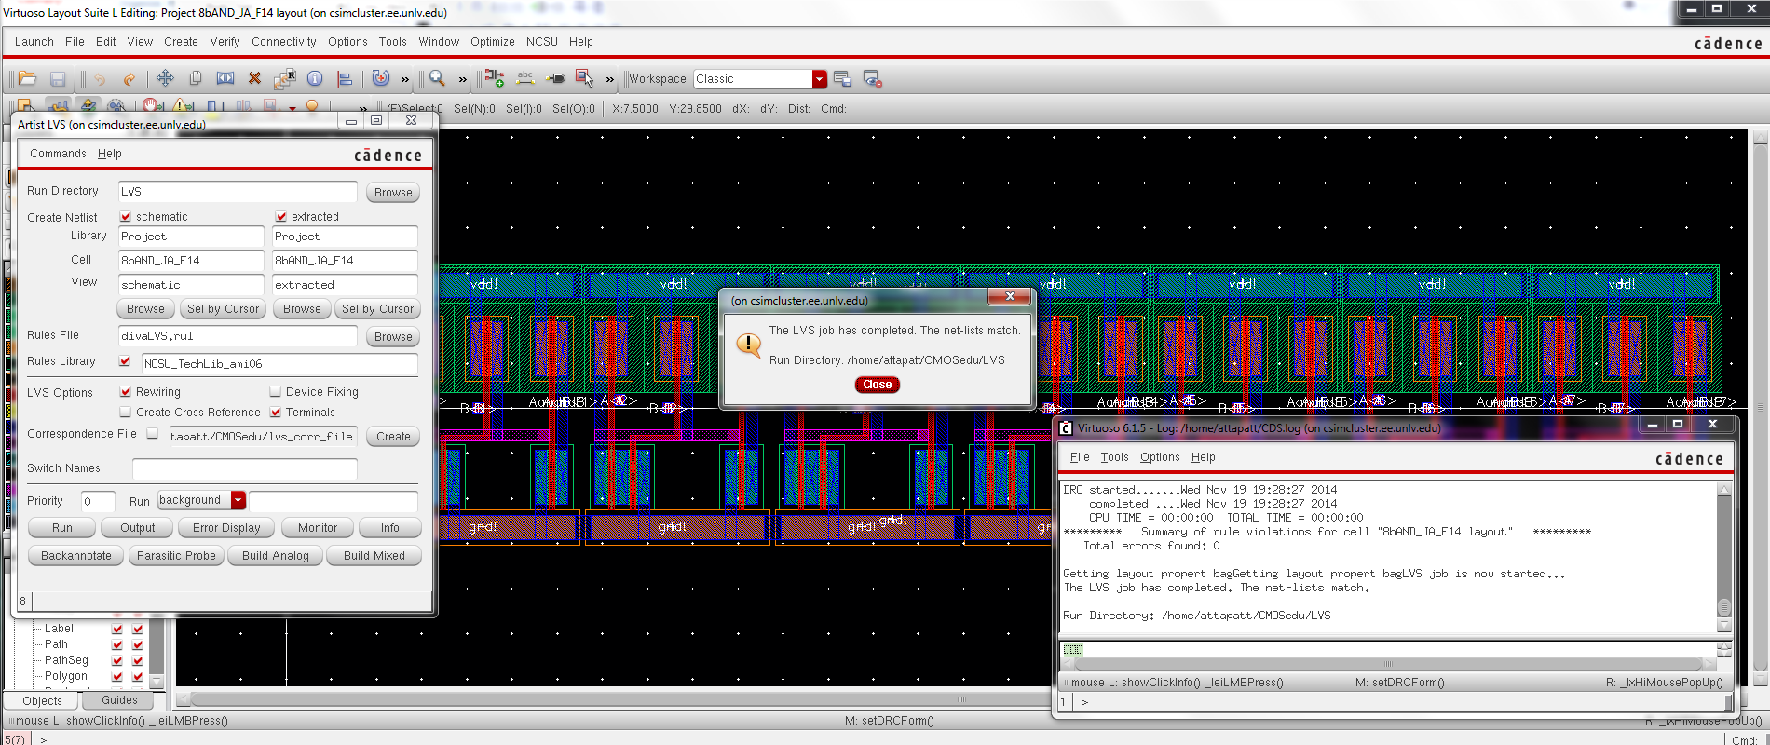Image resolution: width=1770 pixels, height=745 pixels.
Task: Click the Create Label abc icon
Action: click(x=525, y=78)
